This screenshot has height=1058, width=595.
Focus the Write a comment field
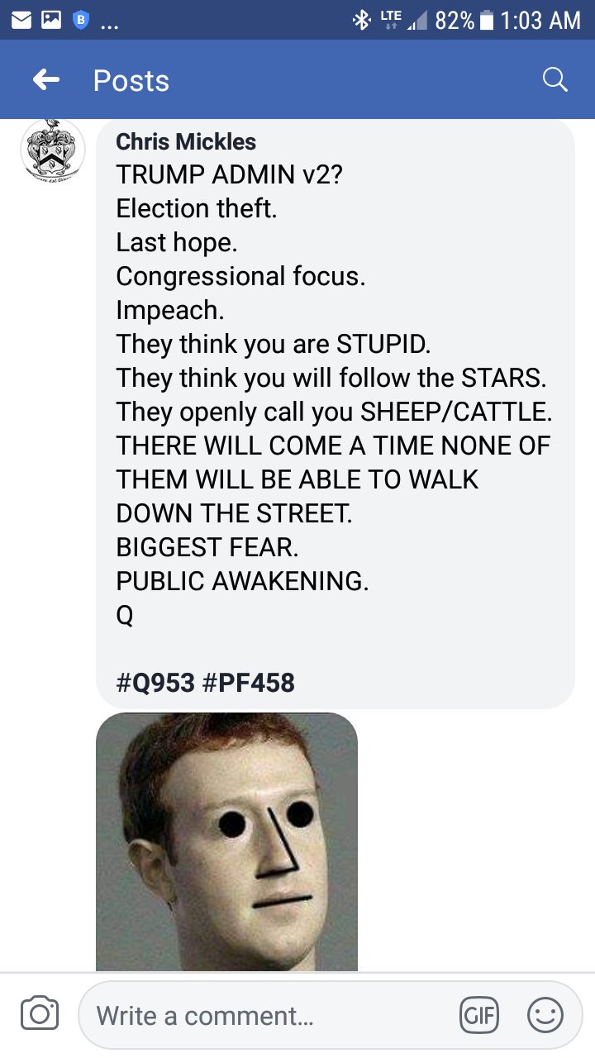[331, 1014]
